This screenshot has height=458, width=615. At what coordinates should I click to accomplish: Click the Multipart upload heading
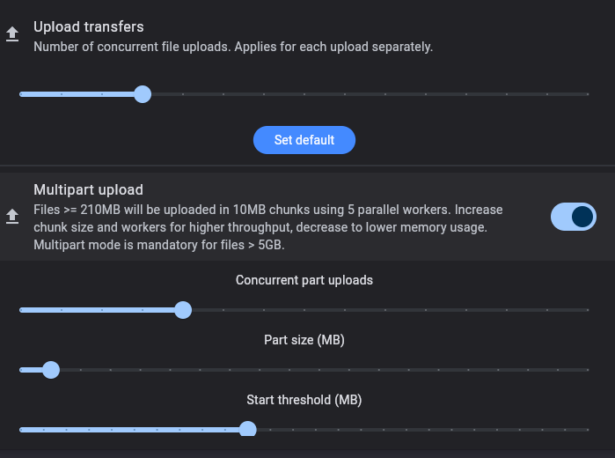88,190
